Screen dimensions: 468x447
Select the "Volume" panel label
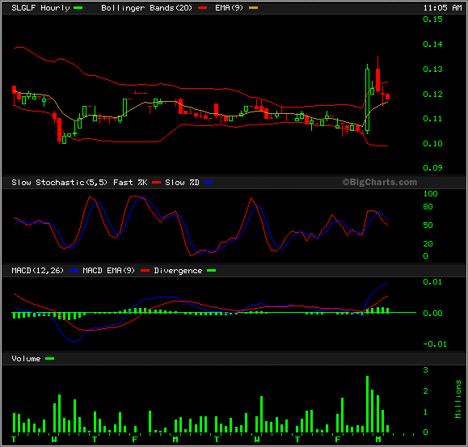pyautogui.click(x=26, y=358)
